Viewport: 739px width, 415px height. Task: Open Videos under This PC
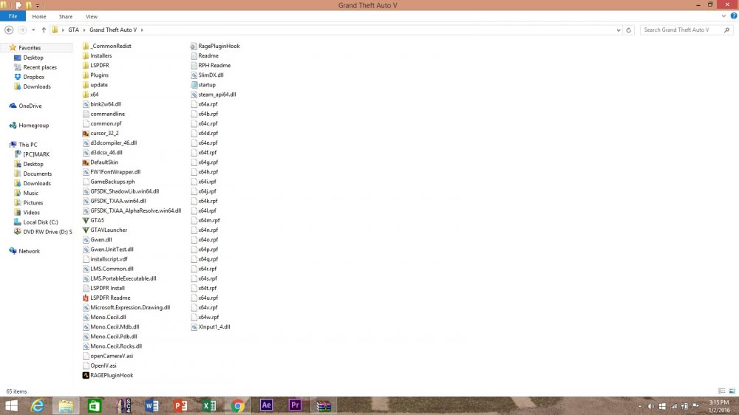coord(31,213)
